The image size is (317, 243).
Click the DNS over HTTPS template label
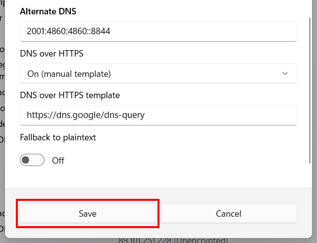coord(70,95)
